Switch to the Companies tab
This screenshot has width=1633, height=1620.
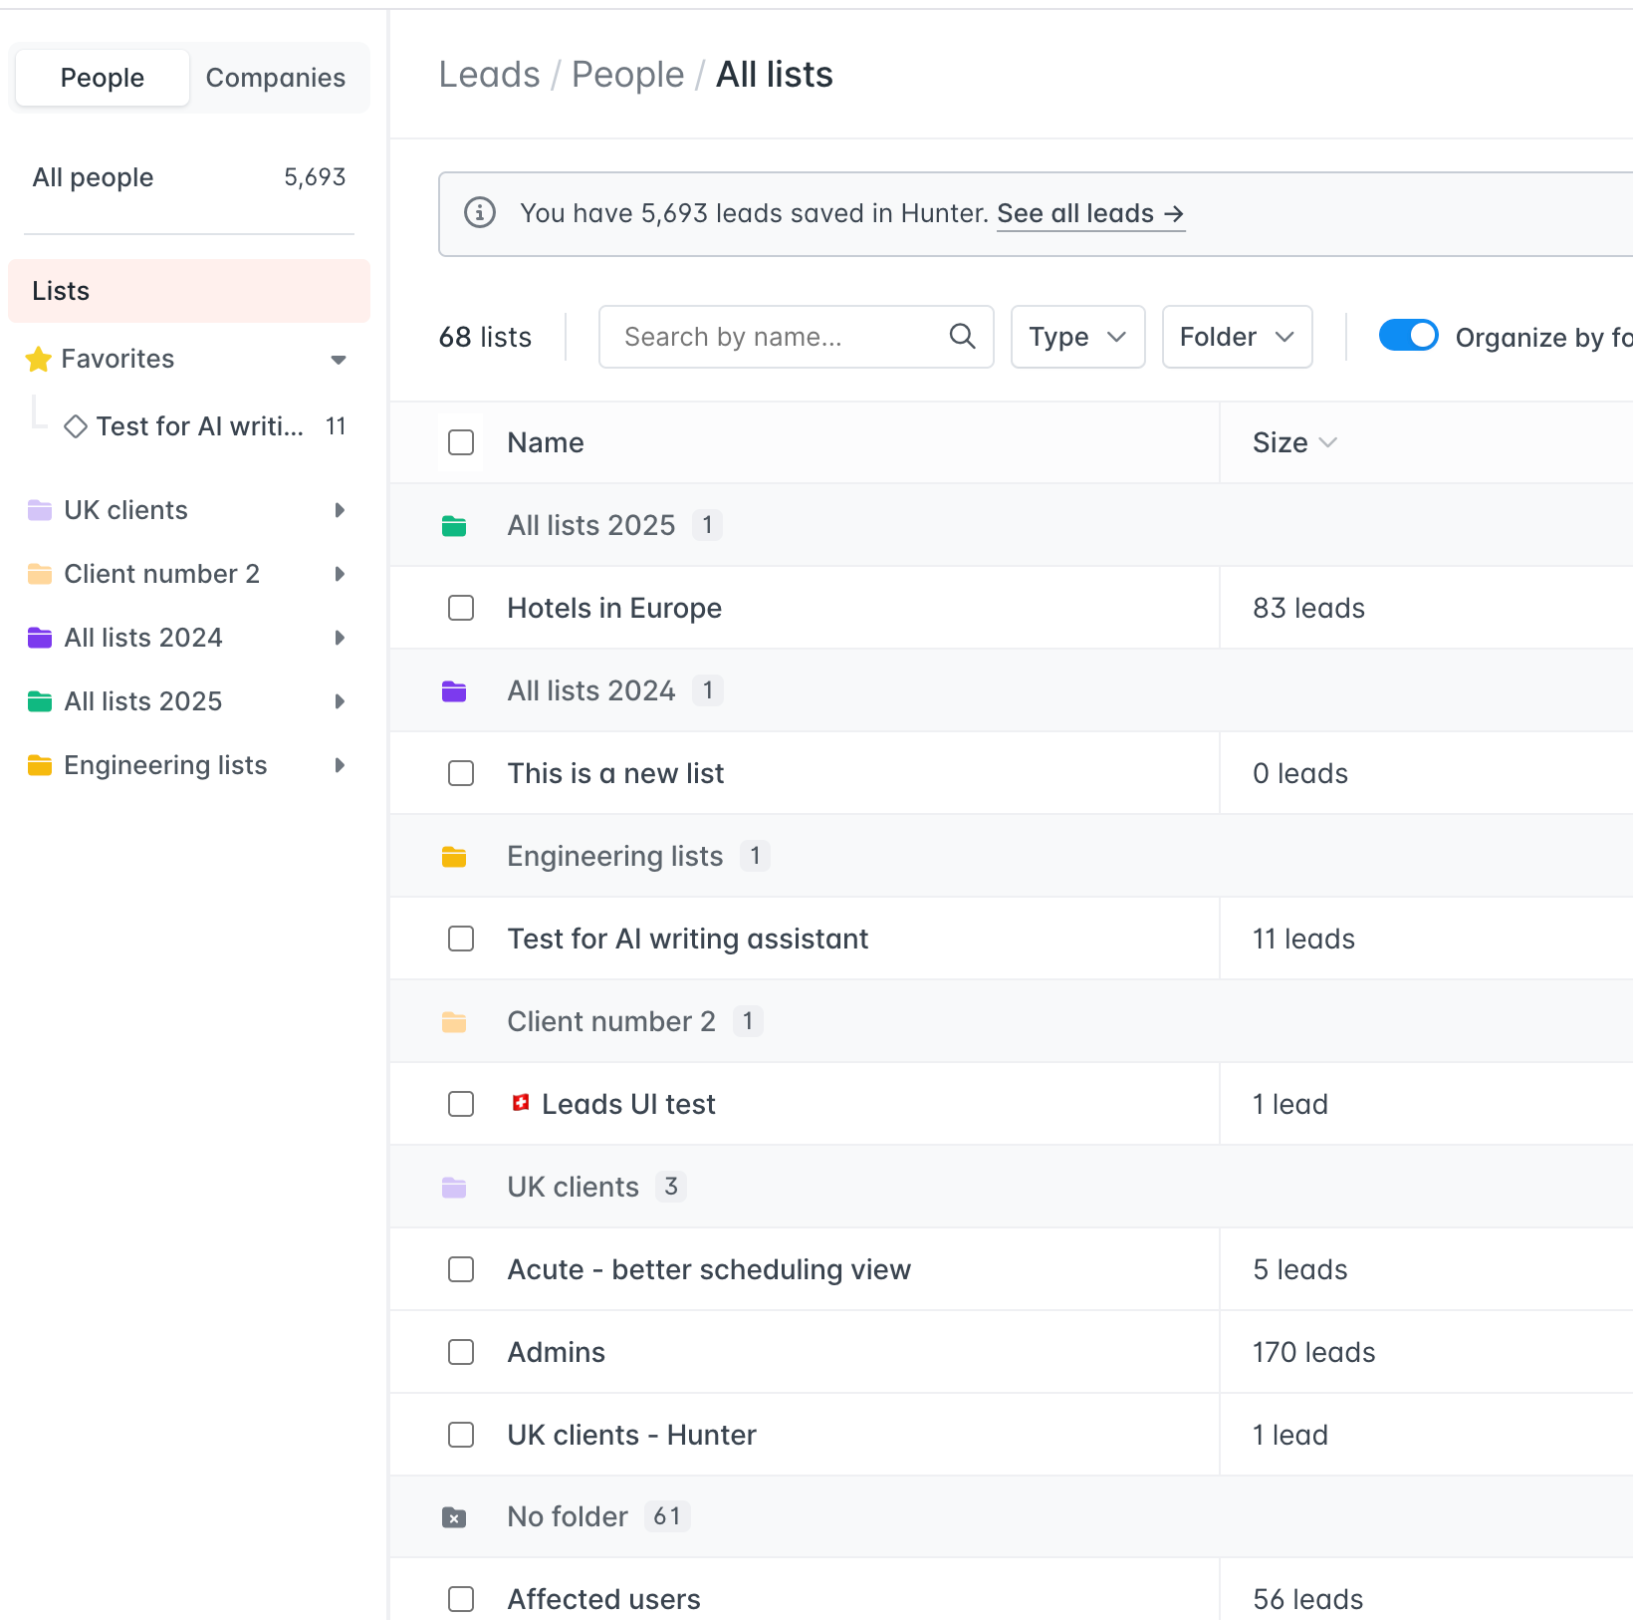[276, 77]
